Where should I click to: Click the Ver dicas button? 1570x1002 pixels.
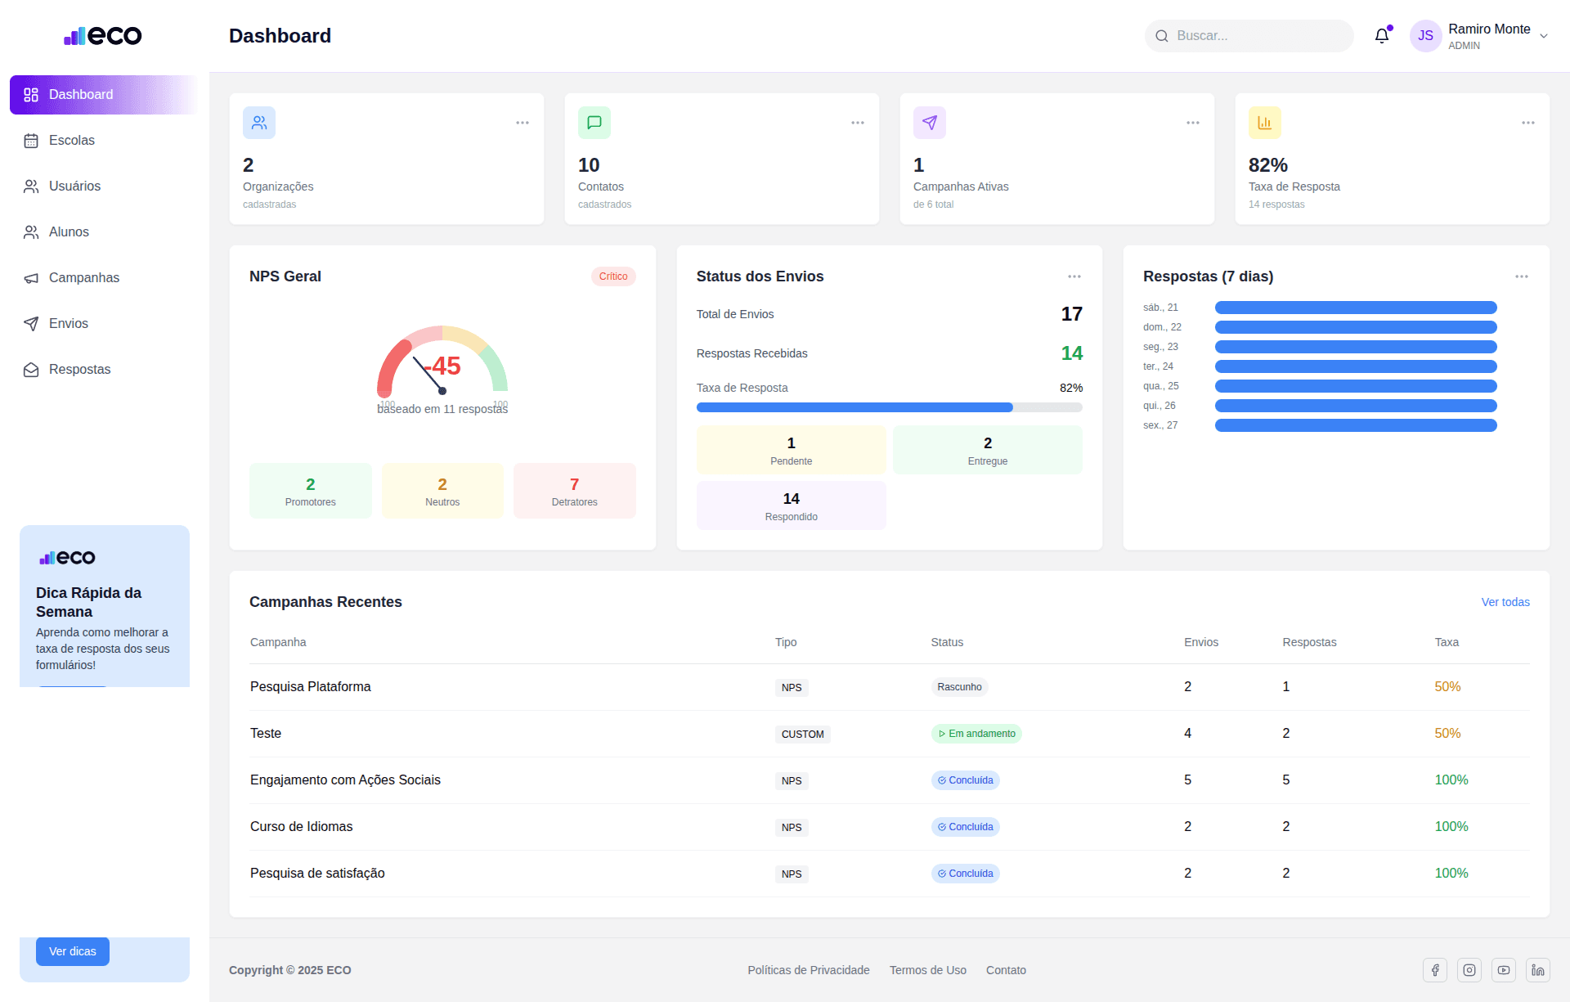coord(72,951)
